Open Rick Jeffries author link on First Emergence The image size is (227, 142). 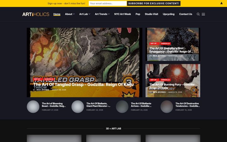(x=159, y=56)
